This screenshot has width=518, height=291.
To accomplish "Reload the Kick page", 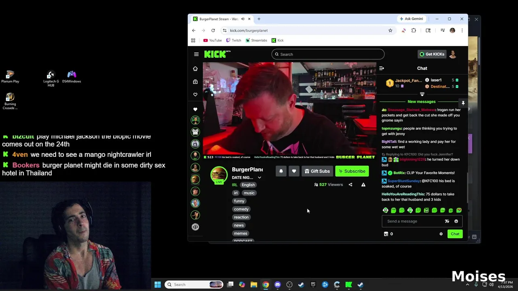I will point(213,30).
